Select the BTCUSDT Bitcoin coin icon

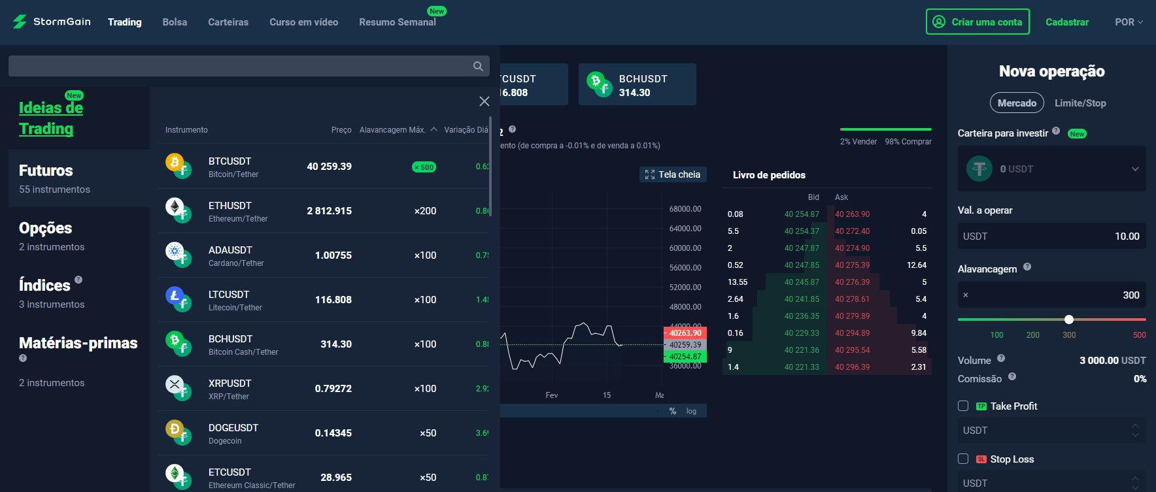(175, 162)
